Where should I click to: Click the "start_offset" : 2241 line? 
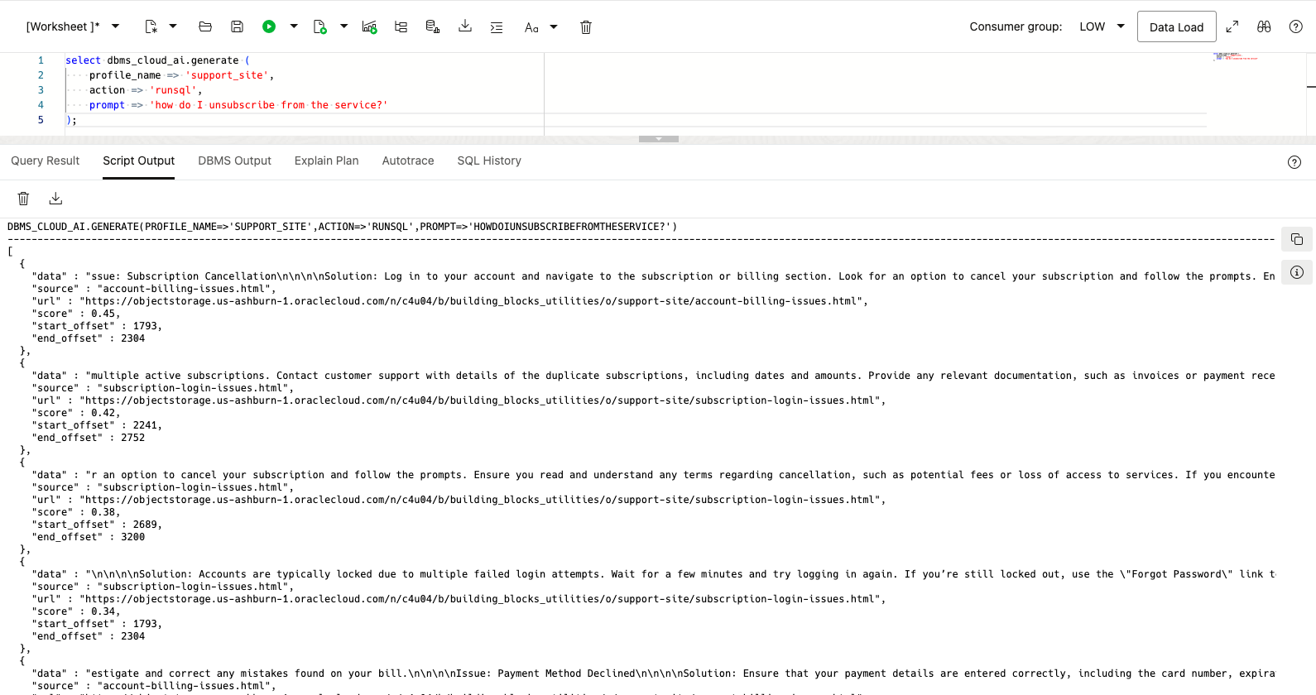[97, 425]
